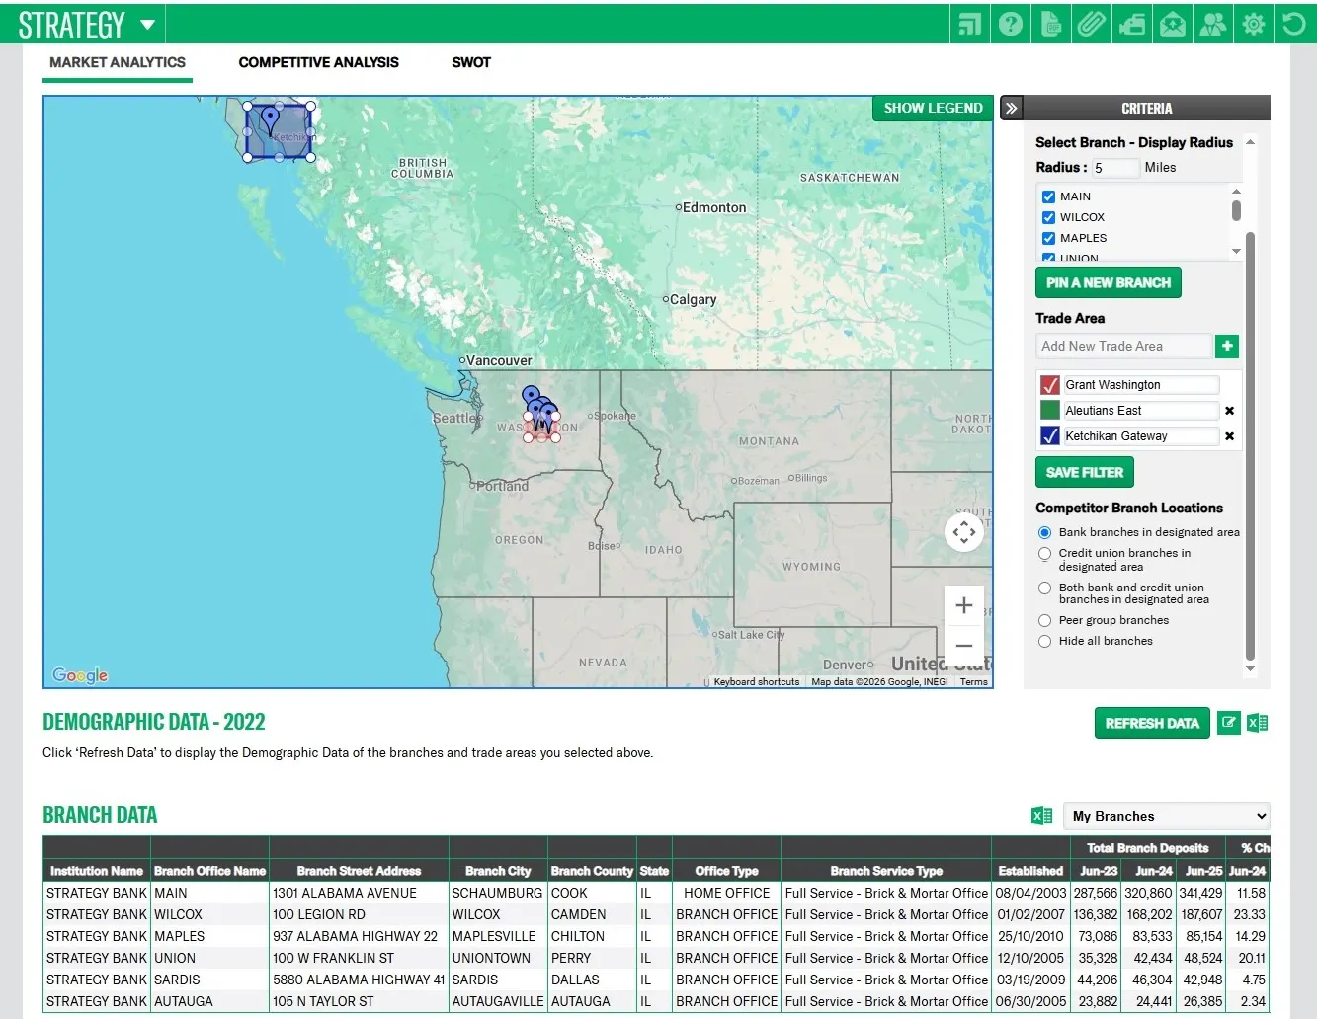Image resolution: width=1317 pixels, height=1019 pixels.
Task: Export demographic data to Excel icon
Action: [1258, 723]
